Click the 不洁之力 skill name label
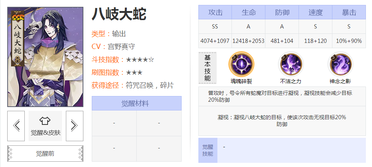Viewport: 372px width, 167px height. [x=291, y=81]
